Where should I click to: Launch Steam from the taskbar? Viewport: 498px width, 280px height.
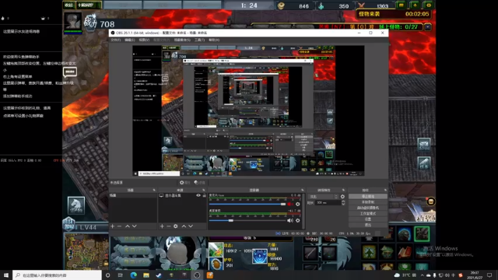click(x=159, y=275)
